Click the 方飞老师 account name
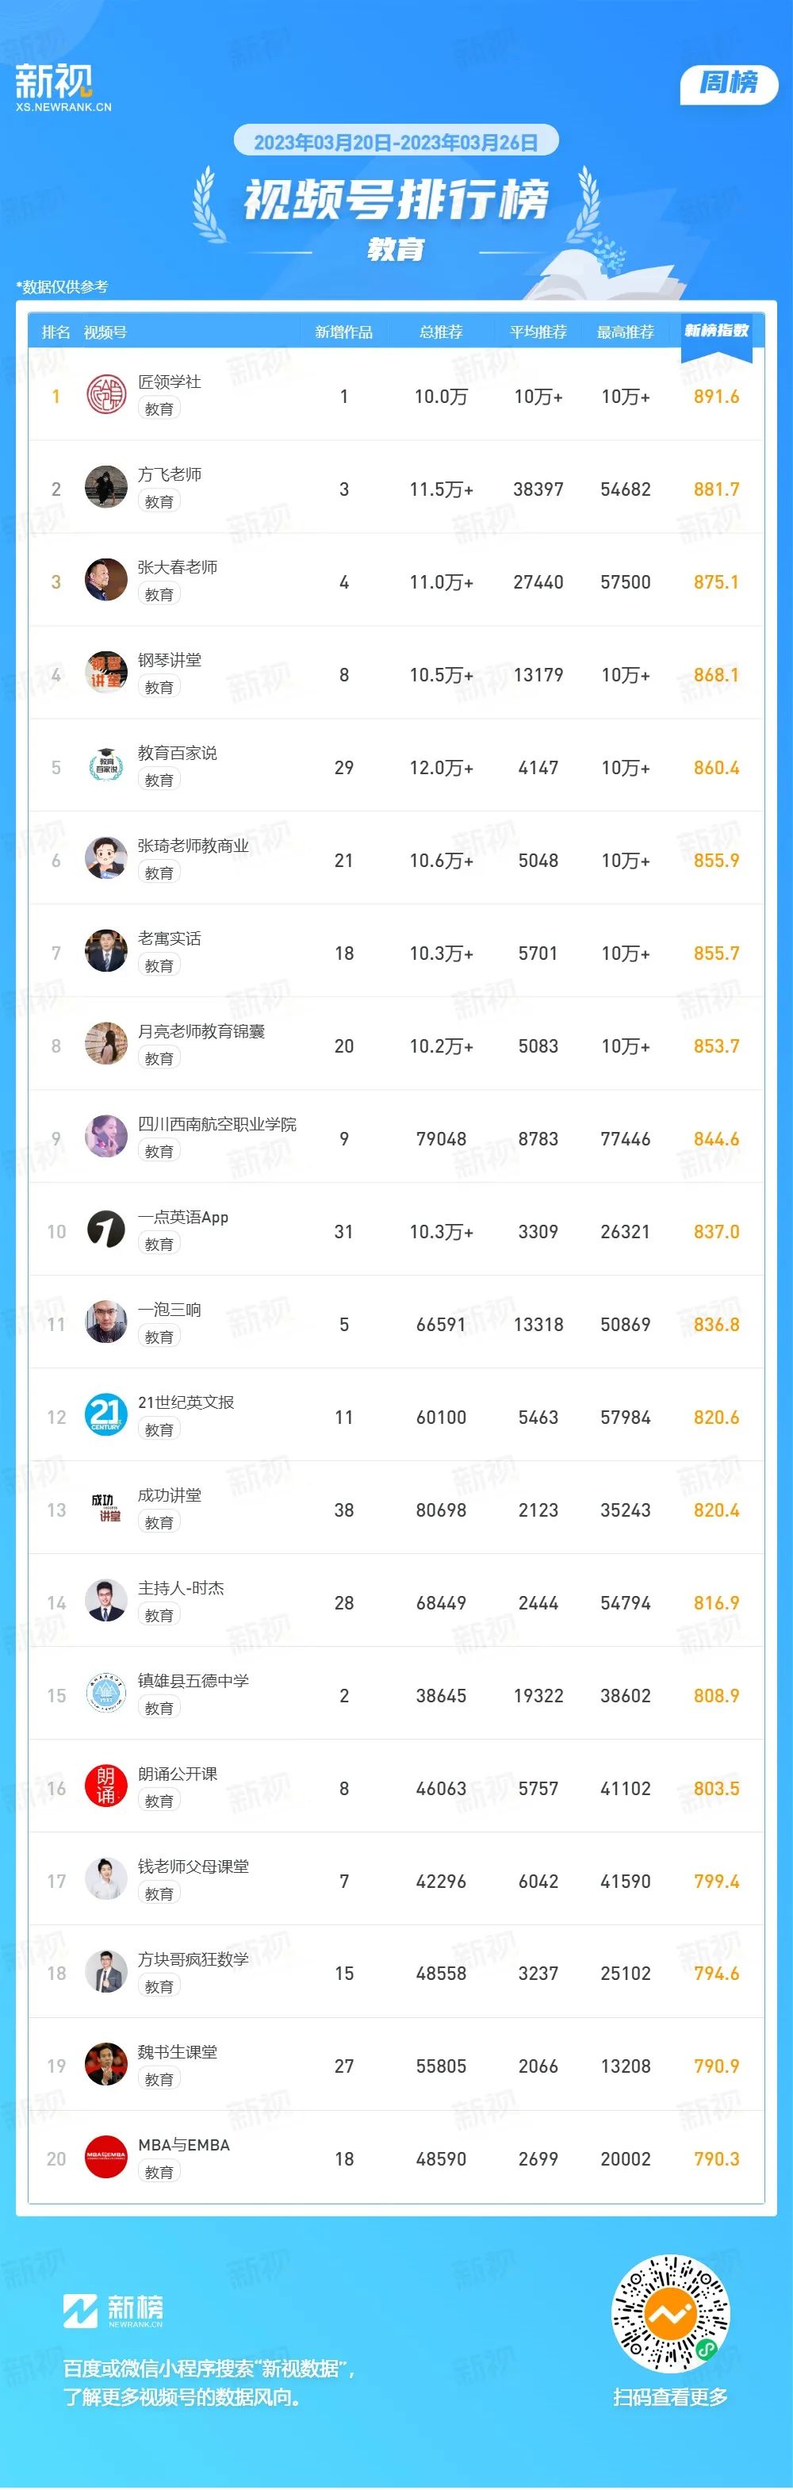The height and width of the screenshot is (2490, 793). (x=170, y=474)
